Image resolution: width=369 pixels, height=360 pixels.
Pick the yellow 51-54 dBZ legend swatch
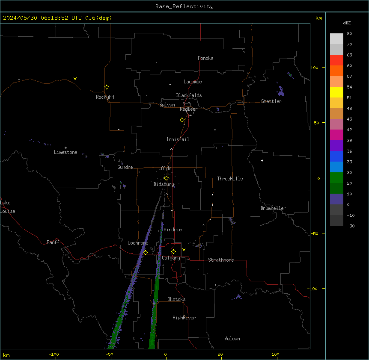[x=336, y=92]
